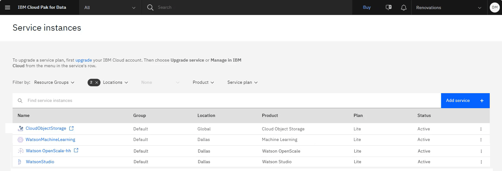The height and width of the screenshot is (171, 502).
Task: Clear the 2 selected locations filter
Action: click(x=97, y=83)
